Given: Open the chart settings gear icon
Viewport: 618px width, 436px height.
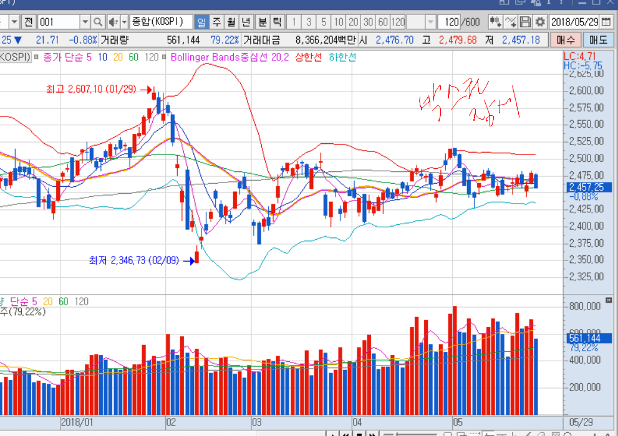Looking at the screenshot, I should (x=540, y=22).
